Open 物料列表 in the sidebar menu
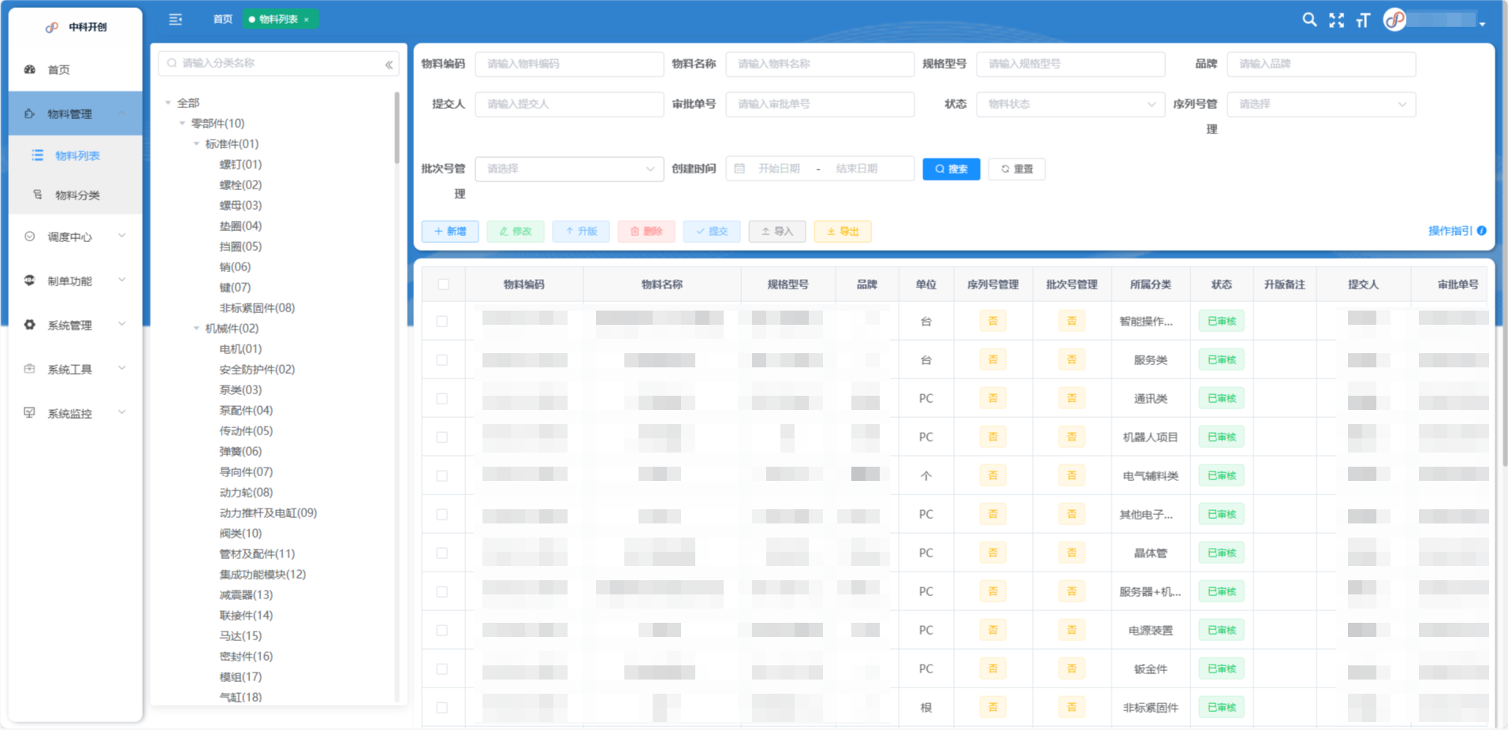Viewport: 1508px width, 730px height. click(76, 155)
